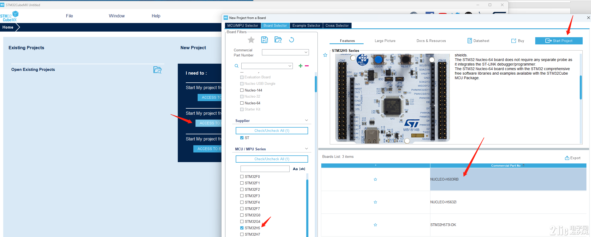591x237 pixels.
Task: Click the STM32CubeMX logo
Action: click(x=9, y=16)
